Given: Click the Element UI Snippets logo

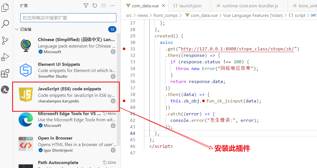Looking at the screenshot, I should pos(26,70).
